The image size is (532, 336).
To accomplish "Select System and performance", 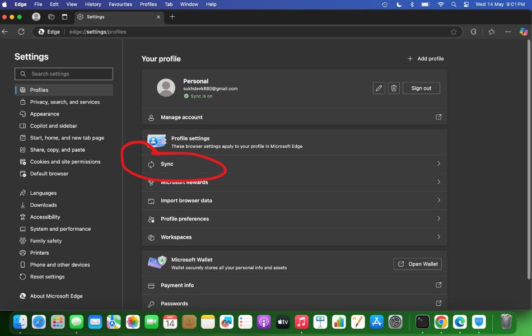I will [x=64, y=228].
